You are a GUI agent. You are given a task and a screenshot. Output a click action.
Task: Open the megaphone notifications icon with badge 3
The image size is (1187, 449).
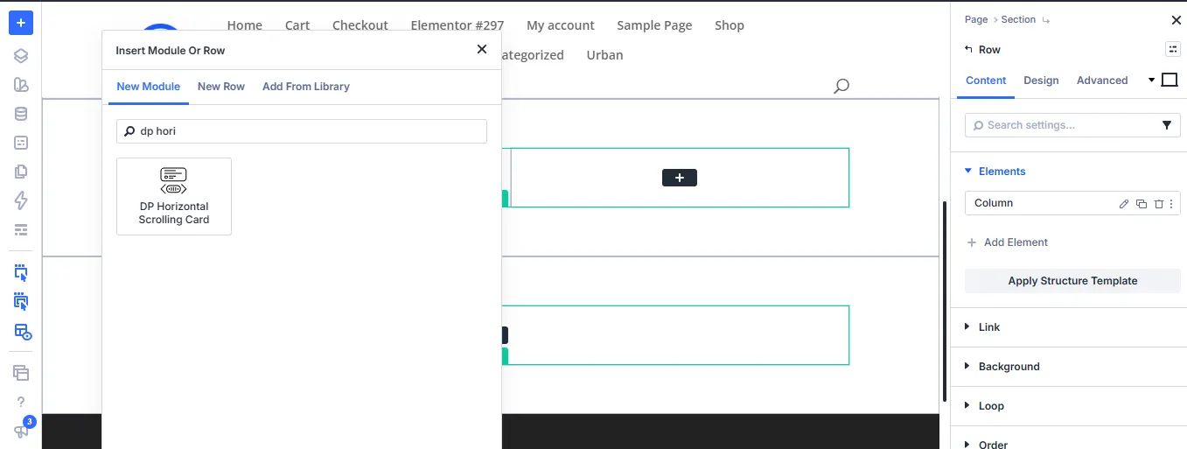[x=21, y=431]
